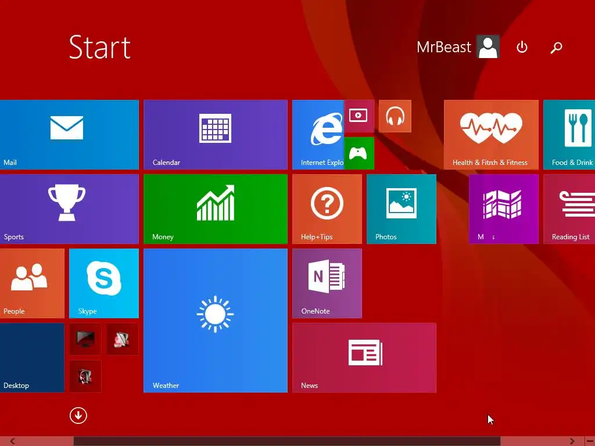Switch to the Desktop tile

point(33,358)
